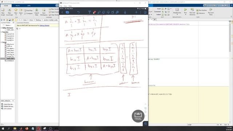
Task: Open the Open file dropdown in MATLAB ribbon
Action: click(21, 12)
